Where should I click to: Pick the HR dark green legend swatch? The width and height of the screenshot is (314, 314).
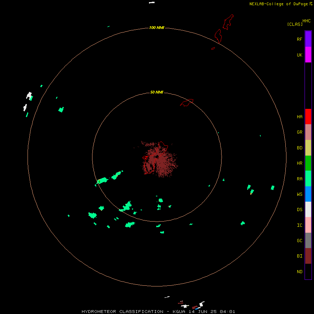point(308,163)
